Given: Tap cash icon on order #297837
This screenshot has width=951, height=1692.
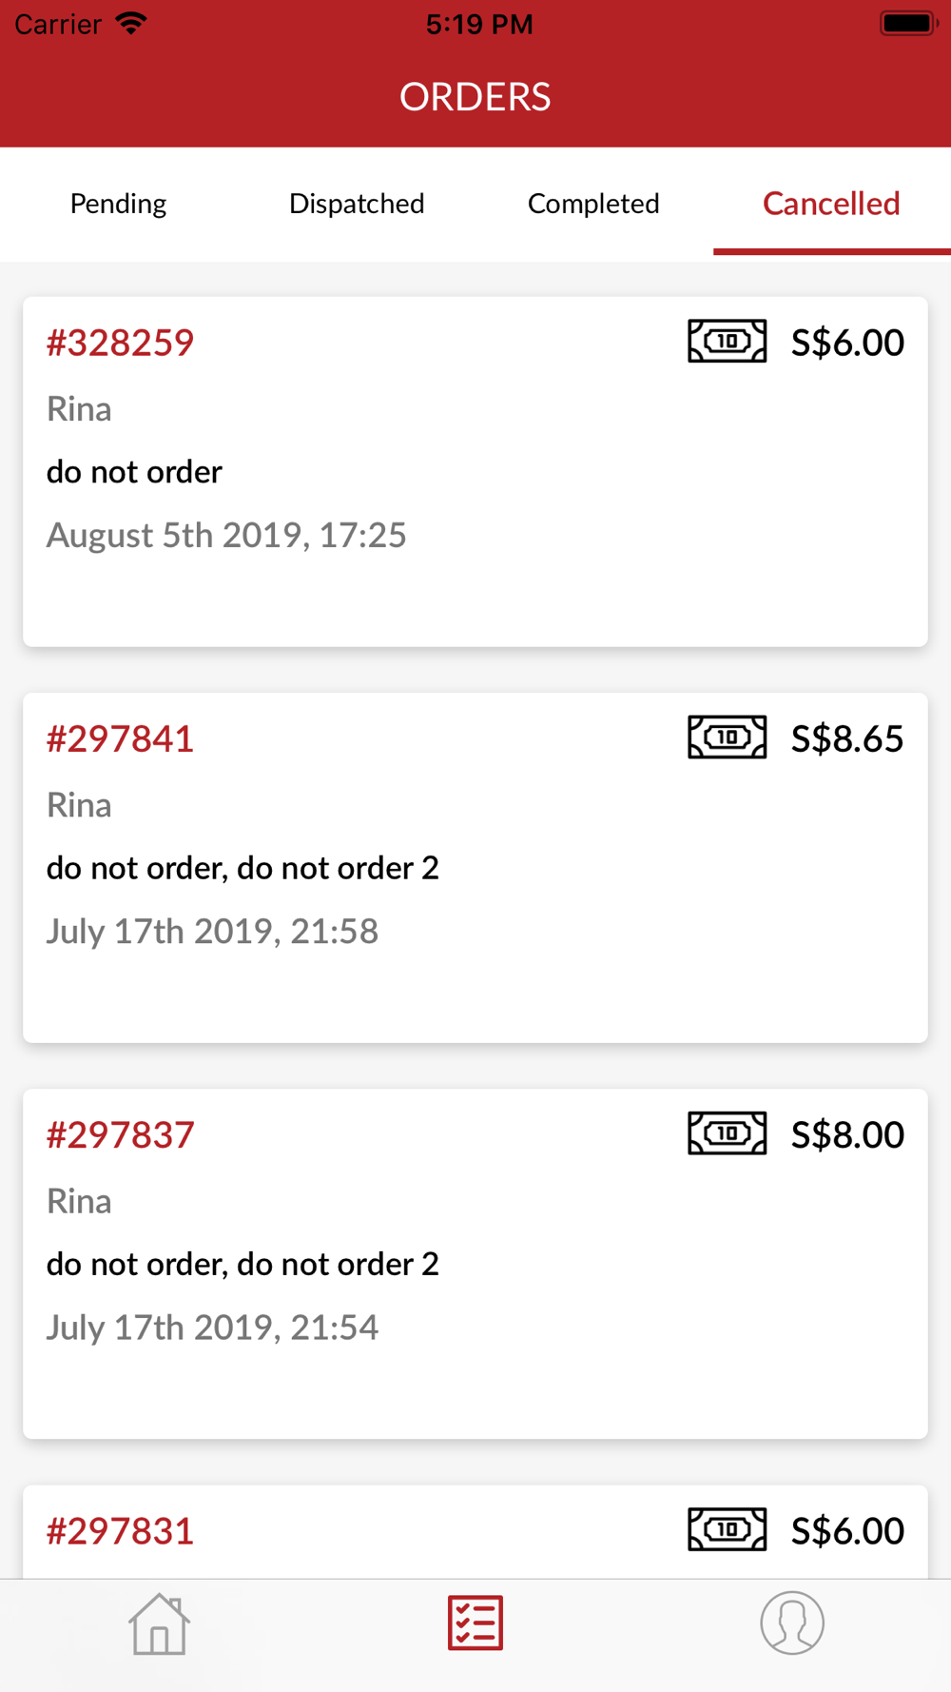Looking at the screenshot, I should 728,1133.
